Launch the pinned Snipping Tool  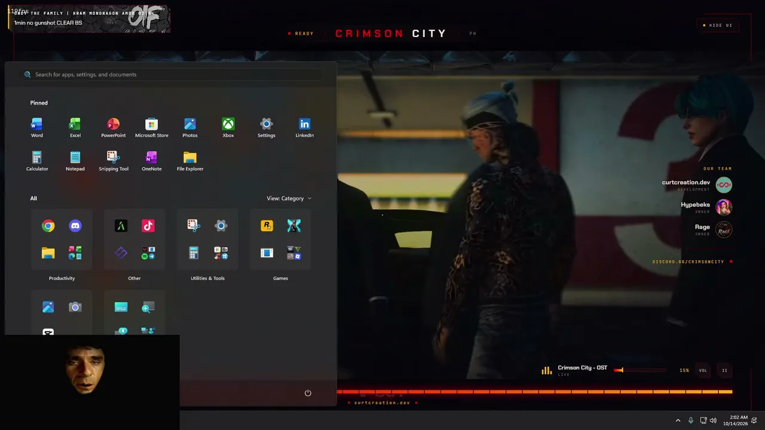tap(113, 161)
